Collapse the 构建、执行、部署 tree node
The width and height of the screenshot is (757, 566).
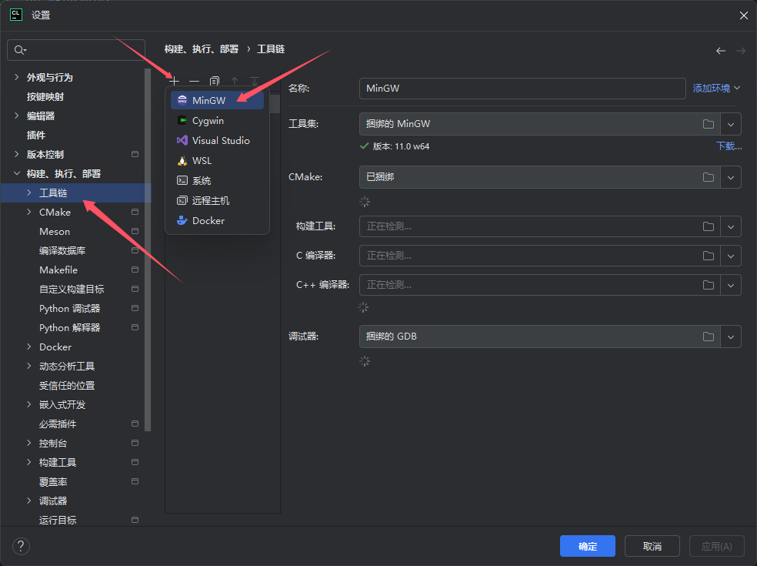tap(17, 173)
